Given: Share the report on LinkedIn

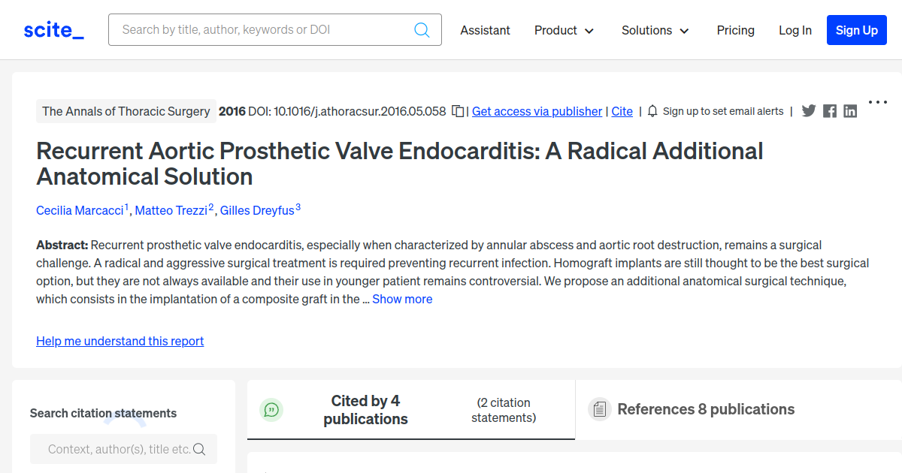Looking at the screenshot, I should pos(850,111).
